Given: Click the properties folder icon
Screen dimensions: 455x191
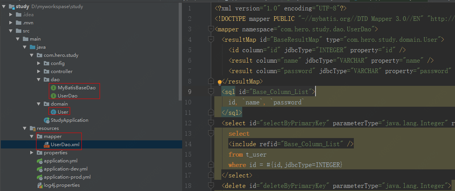Looking at the screenshot, I should [40, 152].
